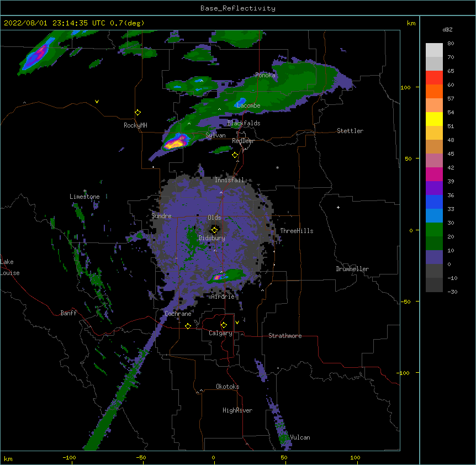Screen dimensions: 476x465
Task: Click the Calgary label
Action: [x=220, y=333]
